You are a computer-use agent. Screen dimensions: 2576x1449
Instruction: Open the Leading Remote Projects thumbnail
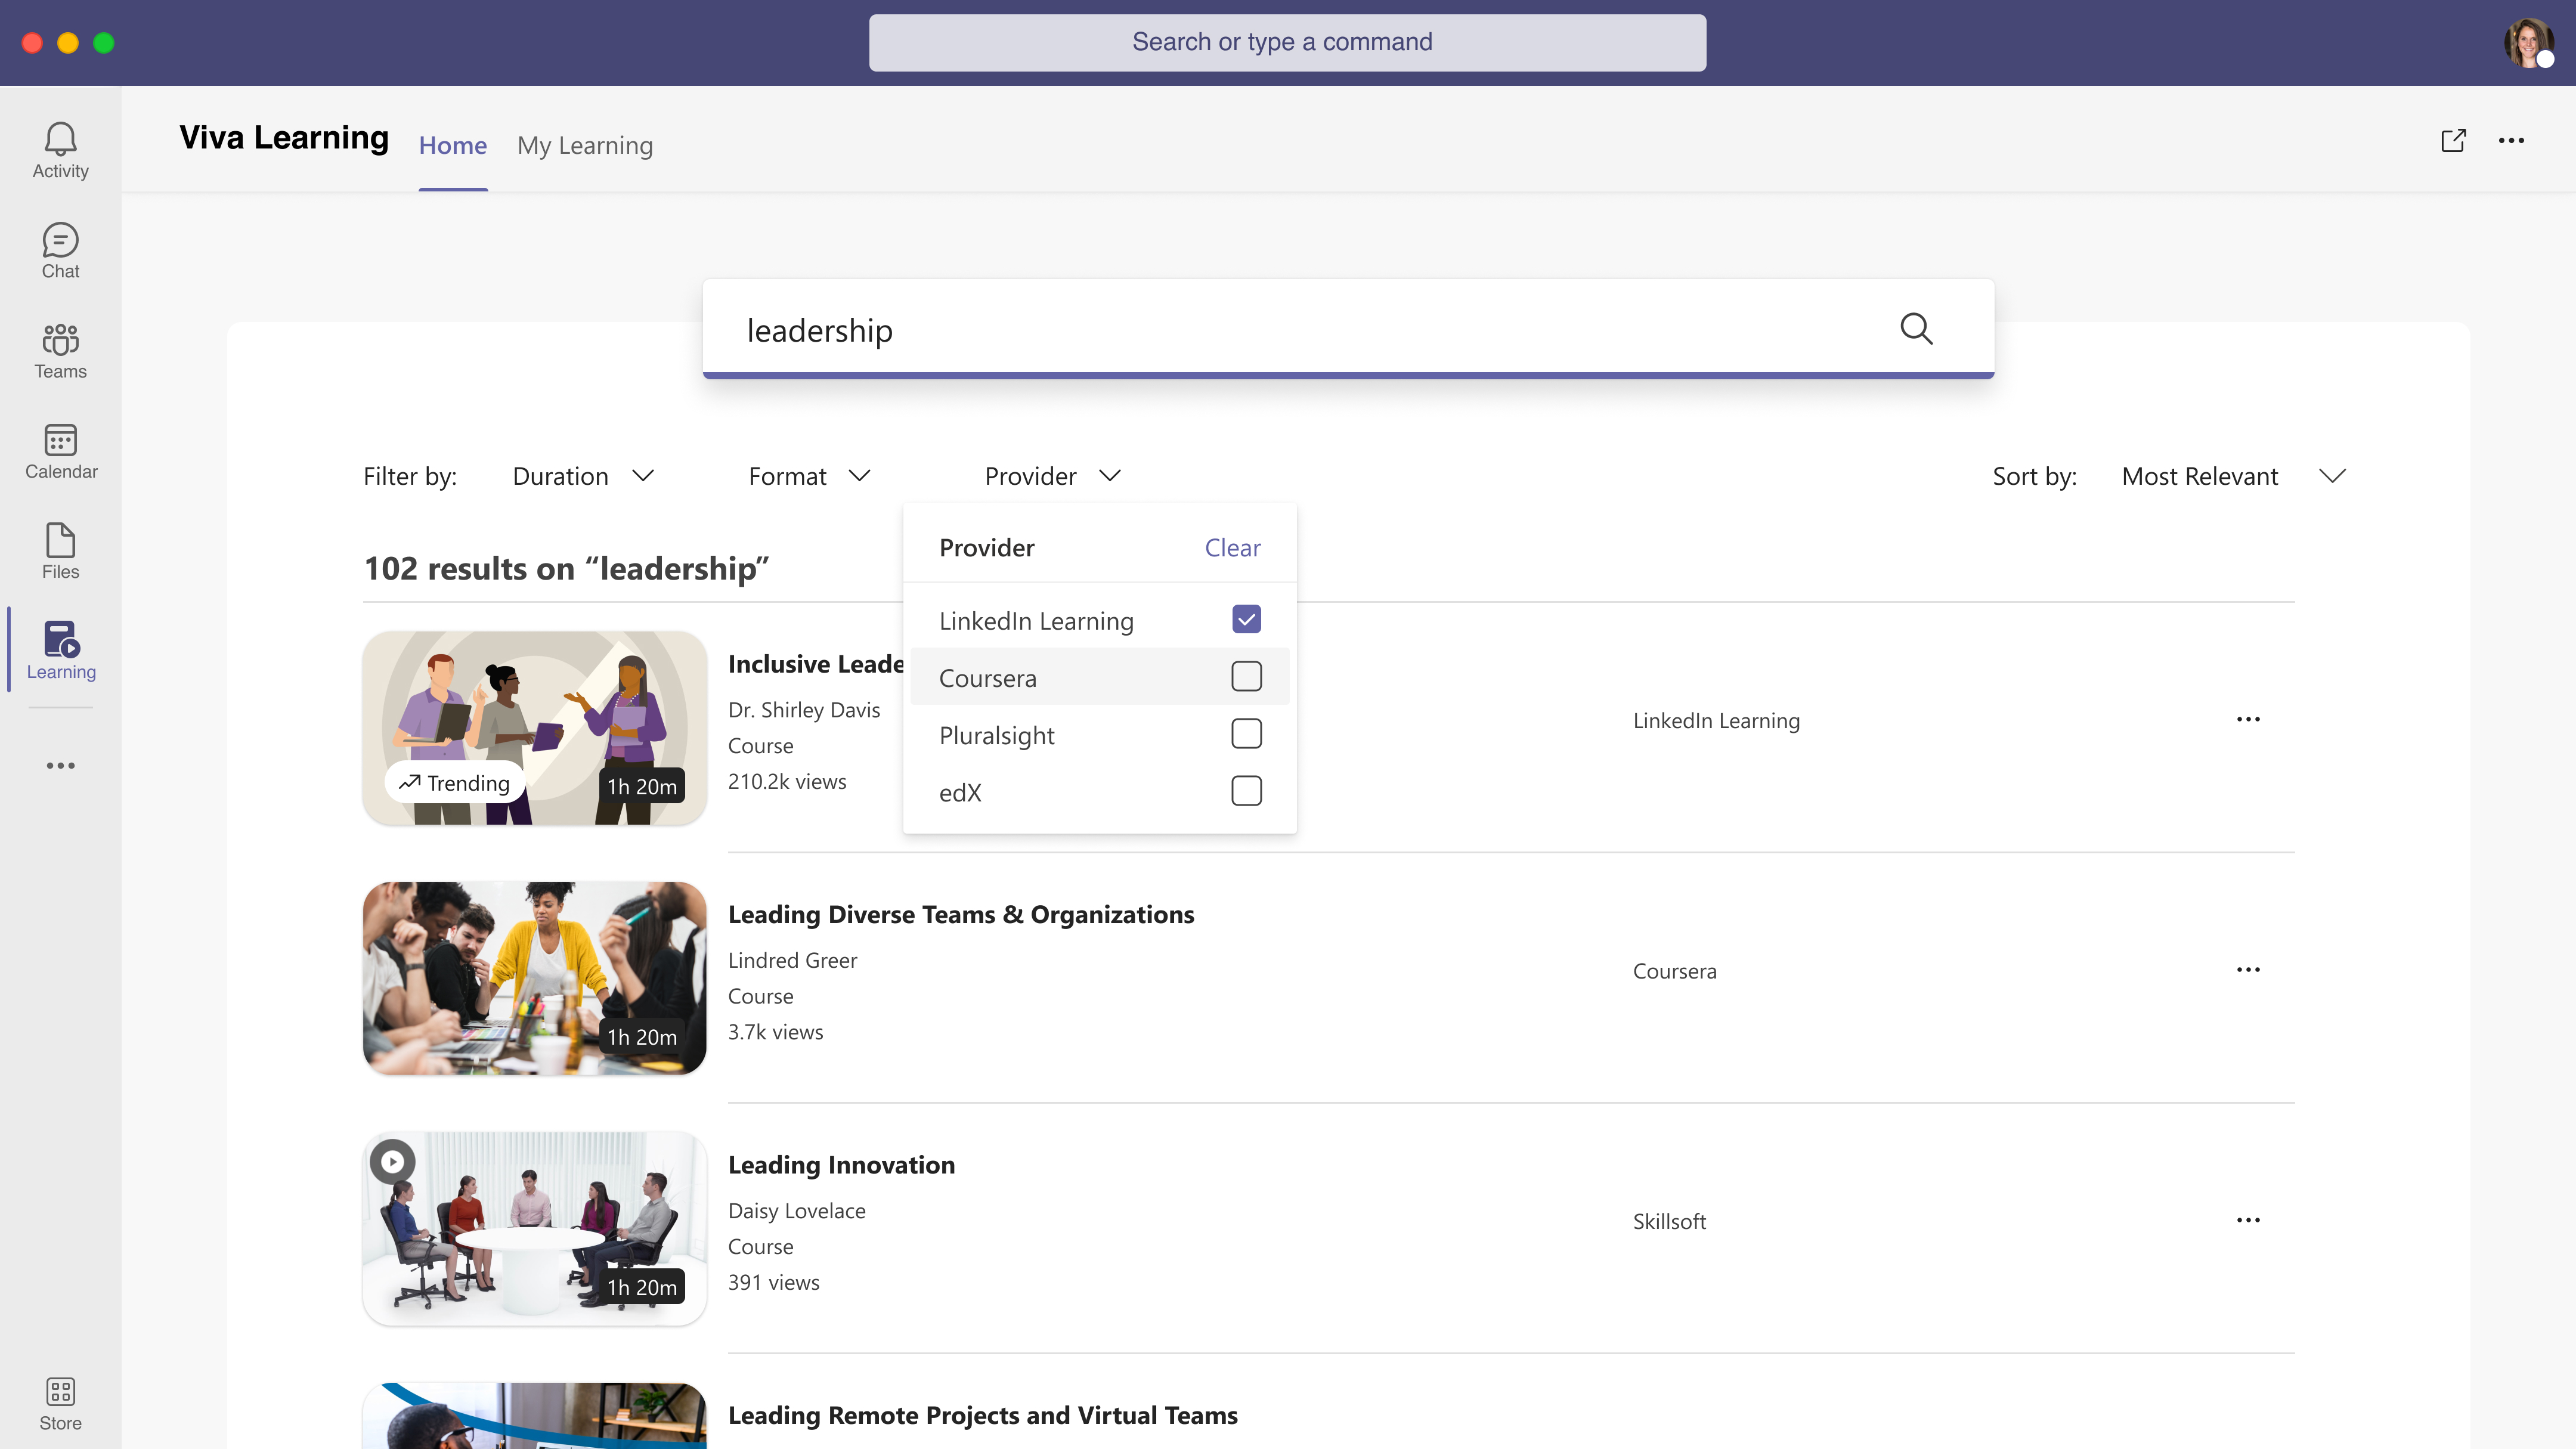[535, 1415]
